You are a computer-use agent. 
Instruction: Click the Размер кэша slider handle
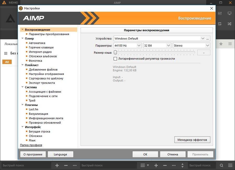tap(115, 52)
